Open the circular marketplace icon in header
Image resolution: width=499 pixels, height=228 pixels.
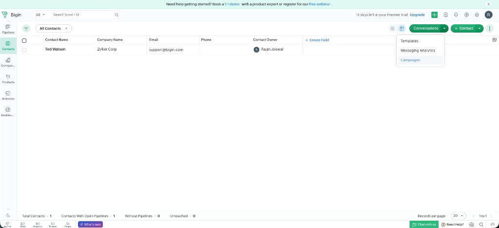[466, 15]
